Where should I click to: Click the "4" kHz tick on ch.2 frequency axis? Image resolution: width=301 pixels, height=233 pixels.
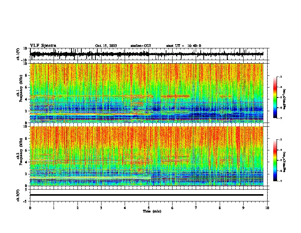(26, 162)
